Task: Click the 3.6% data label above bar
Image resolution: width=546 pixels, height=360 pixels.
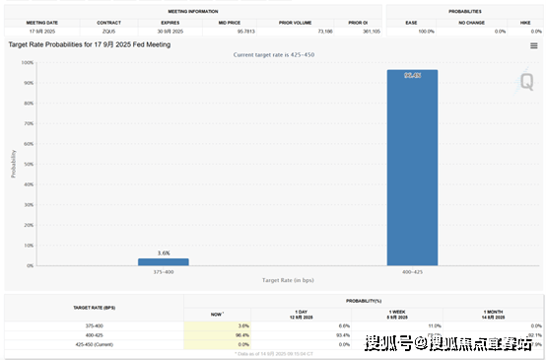Action: coord(164,253)
